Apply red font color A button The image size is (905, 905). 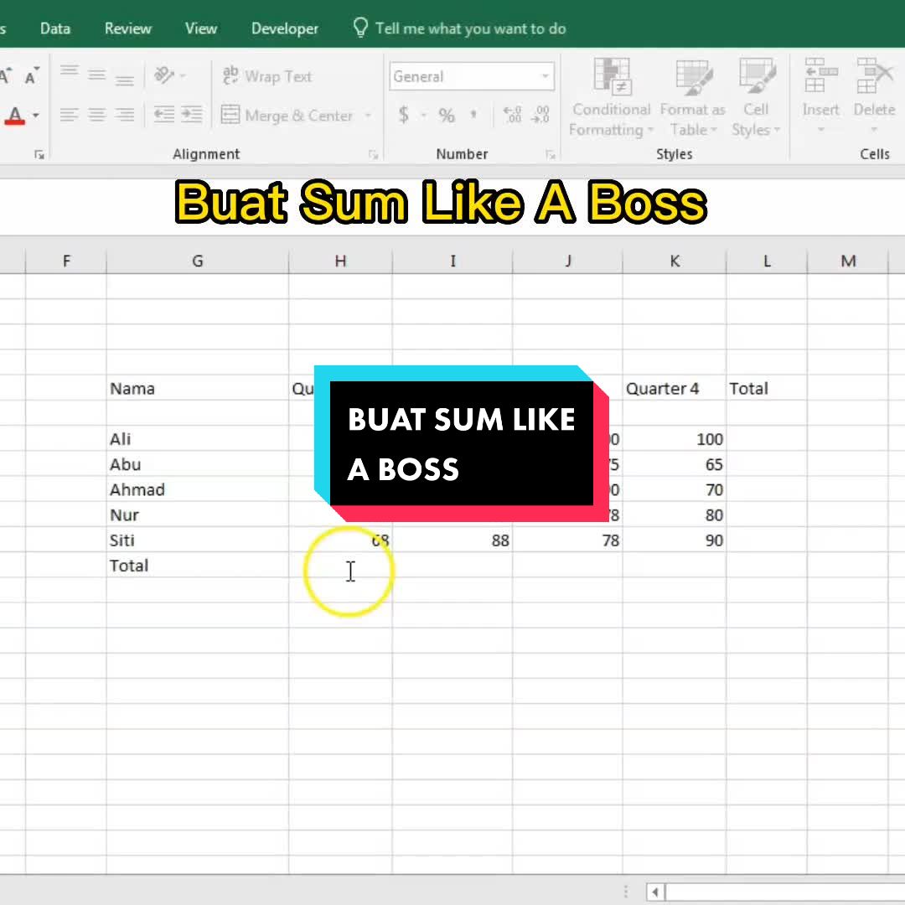(x=15, y=116)
